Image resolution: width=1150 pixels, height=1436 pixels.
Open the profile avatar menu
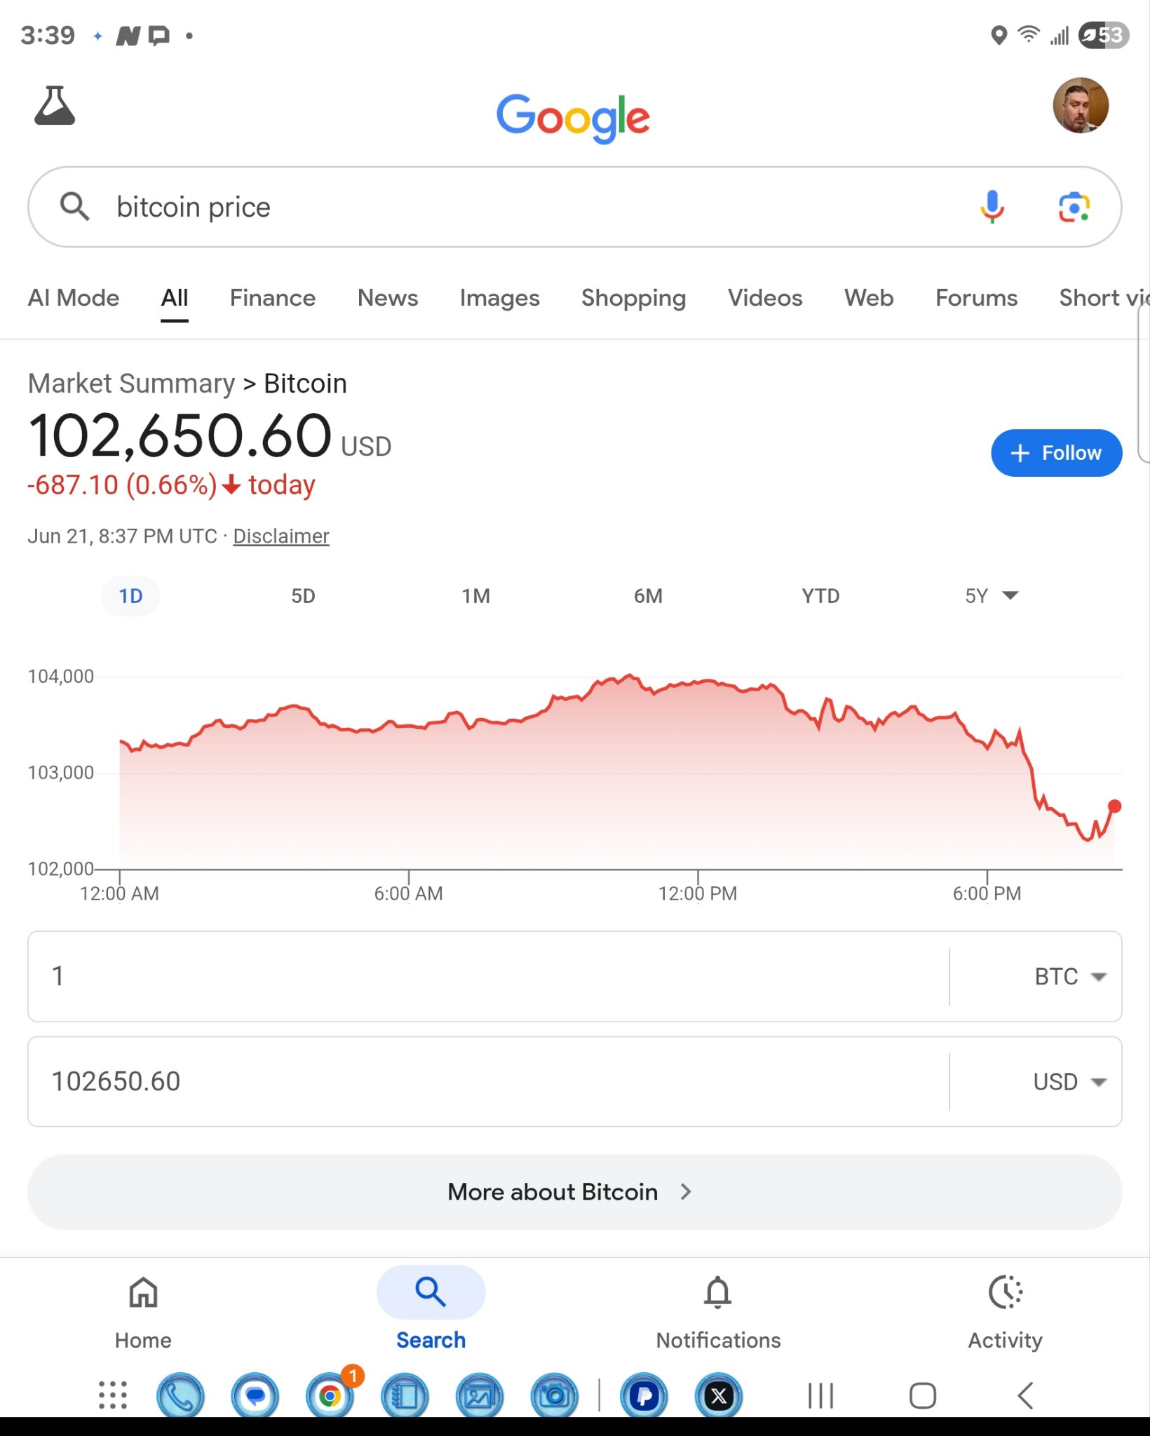click(1081, 106)
